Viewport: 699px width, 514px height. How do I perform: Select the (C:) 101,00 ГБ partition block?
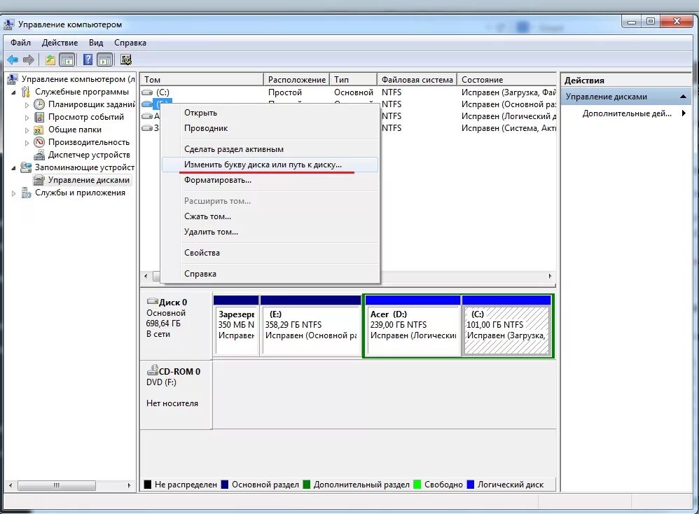click(506, 326)
